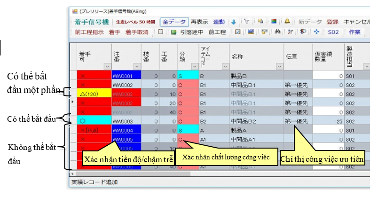Click the 作業 toolbar item

[354, 32]
